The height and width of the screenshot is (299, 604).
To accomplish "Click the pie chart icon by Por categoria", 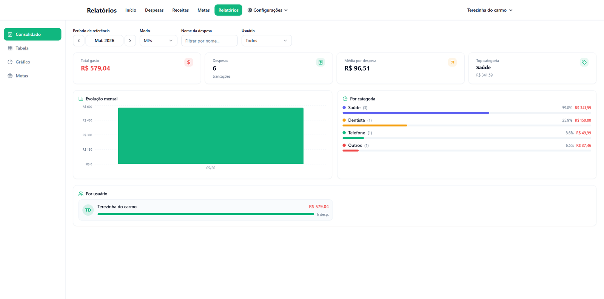I will tap(345, 99).
